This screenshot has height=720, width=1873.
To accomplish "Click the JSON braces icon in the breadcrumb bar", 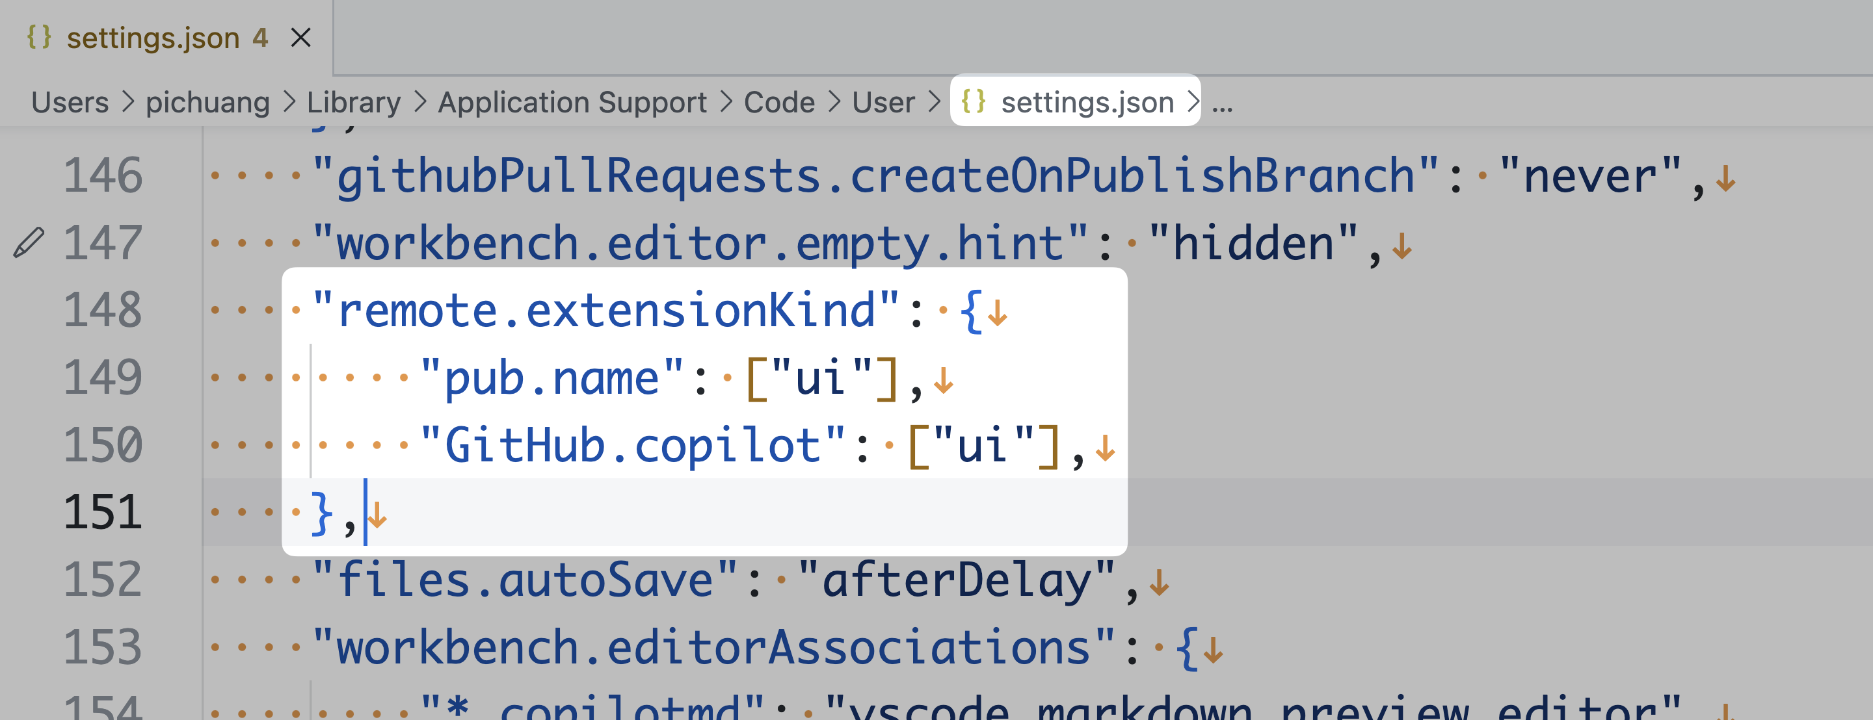I will 972,101.
